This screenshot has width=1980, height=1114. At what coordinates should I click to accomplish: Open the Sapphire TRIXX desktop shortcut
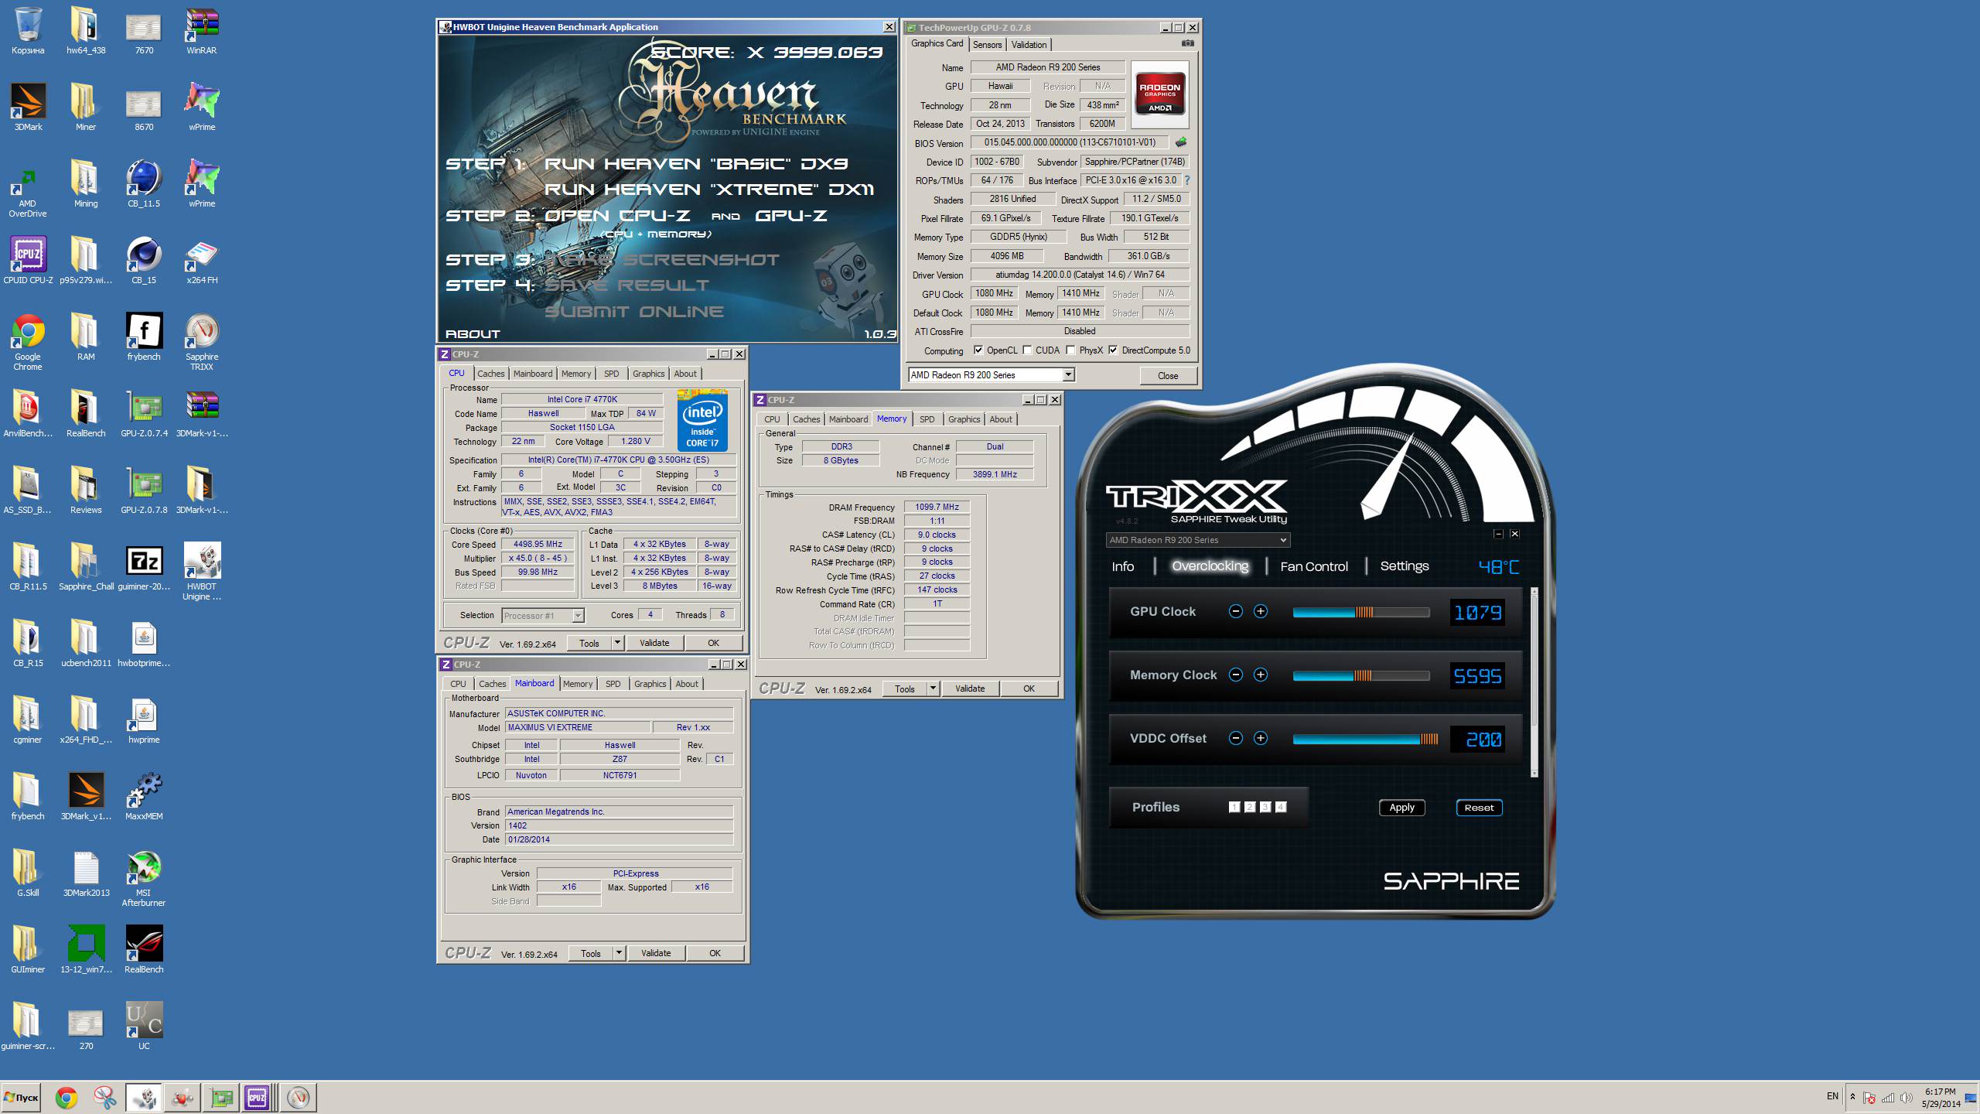pyautogui.click(x=202, y=342)
